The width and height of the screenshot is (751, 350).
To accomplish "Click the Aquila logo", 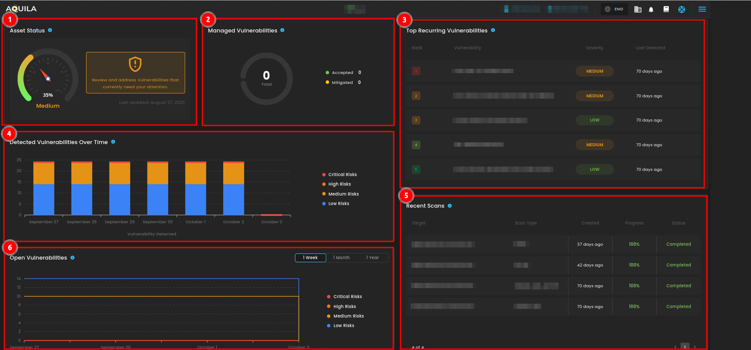I will coord(21,9).
